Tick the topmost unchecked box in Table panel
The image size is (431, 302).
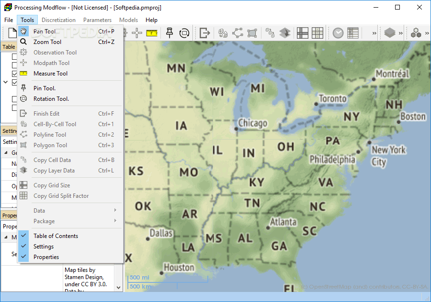[x=14, y=56]
